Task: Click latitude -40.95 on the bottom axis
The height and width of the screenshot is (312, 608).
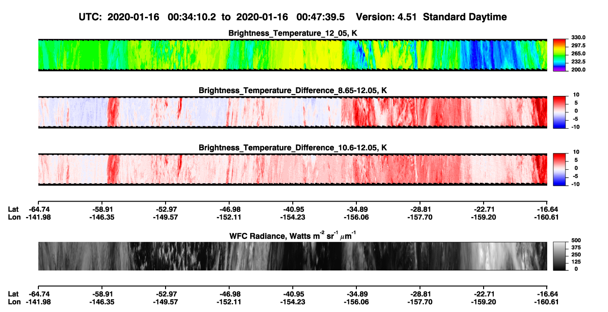Action: 293,294
